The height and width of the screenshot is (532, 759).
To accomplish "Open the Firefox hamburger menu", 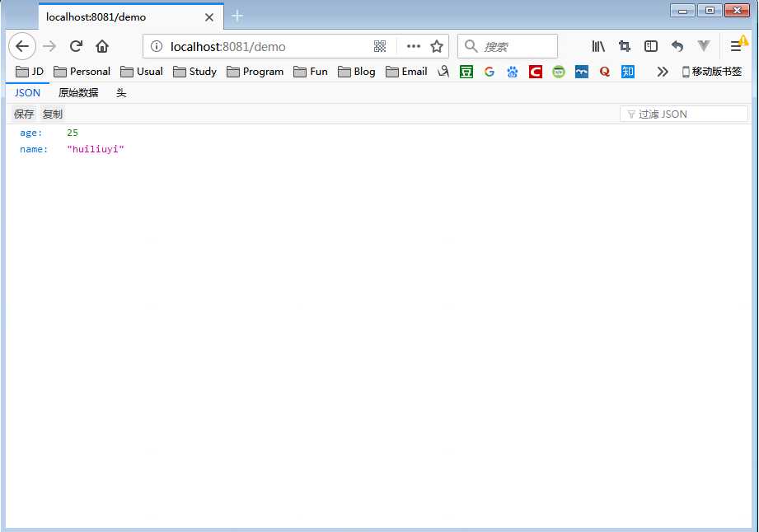I will 736,46.
